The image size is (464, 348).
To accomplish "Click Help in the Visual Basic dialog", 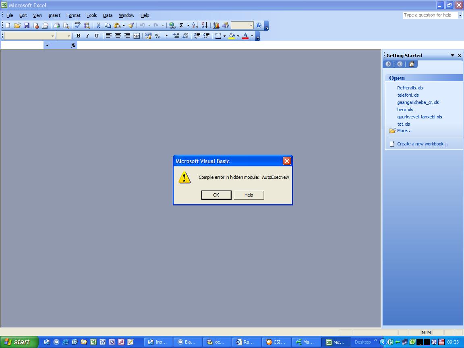I will tap(249, 195).
